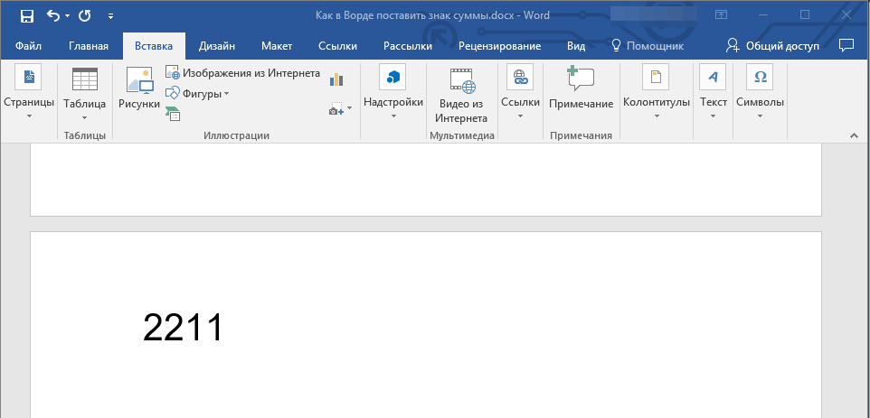The width and height of the screenshot is (870, 418).
Task: Click the Помощник search field
Action: 648,46
